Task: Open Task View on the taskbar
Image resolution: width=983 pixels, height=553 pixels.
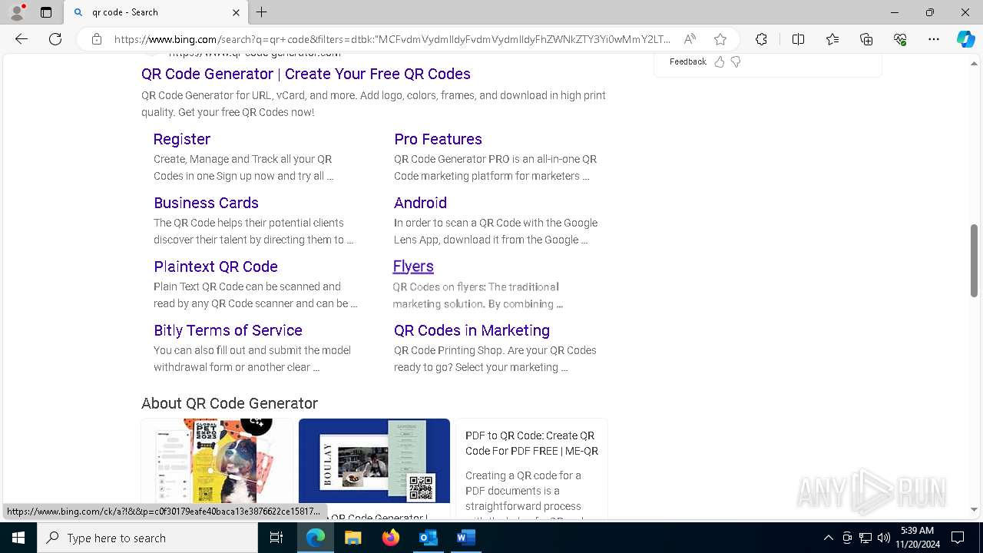Action: (276, 538)
